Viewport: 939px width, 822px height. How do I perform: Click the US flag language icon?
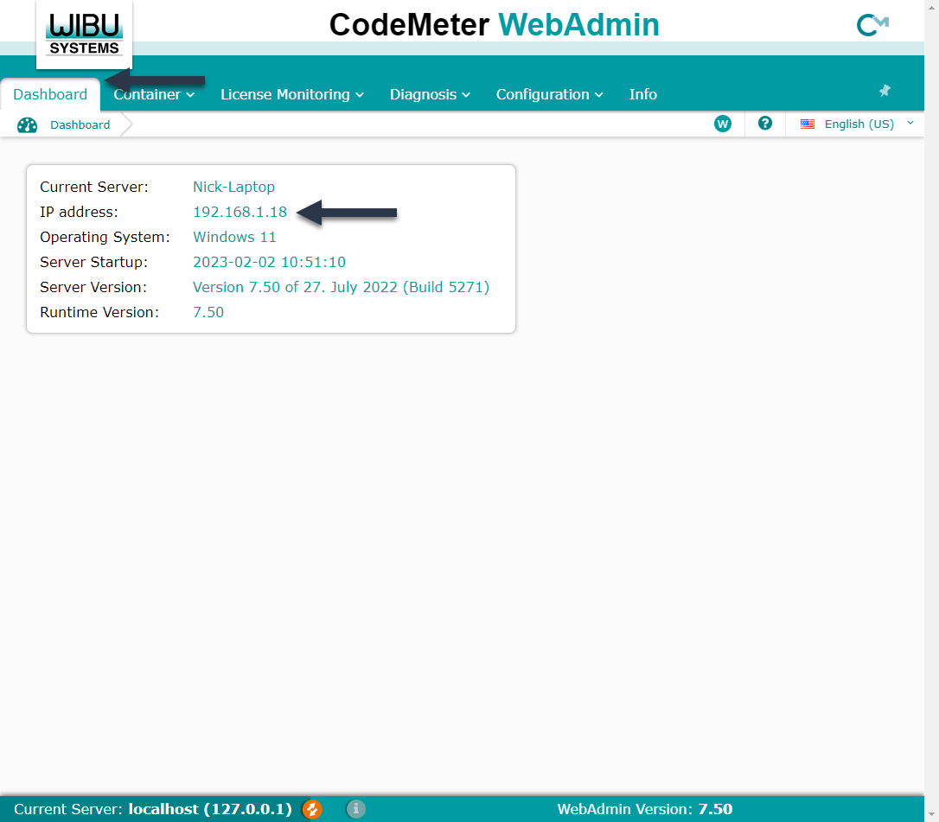pyautogui.click(x=808, y=124)
